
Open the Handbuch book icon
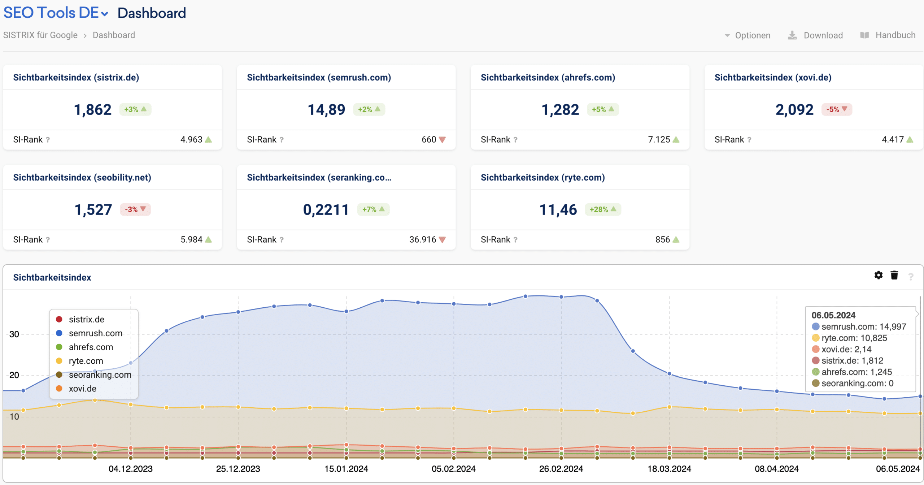coord(864,35)
